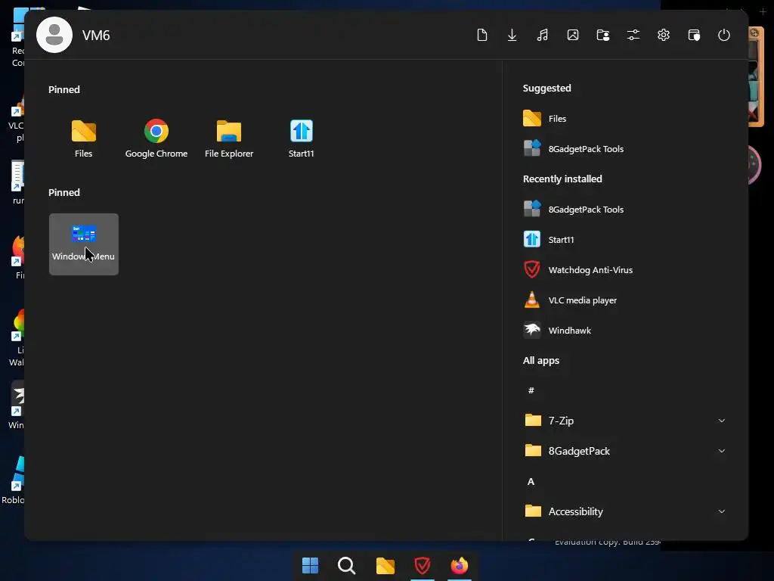Click the VM6 username label
774x581 pixels.
click(96, 35)
